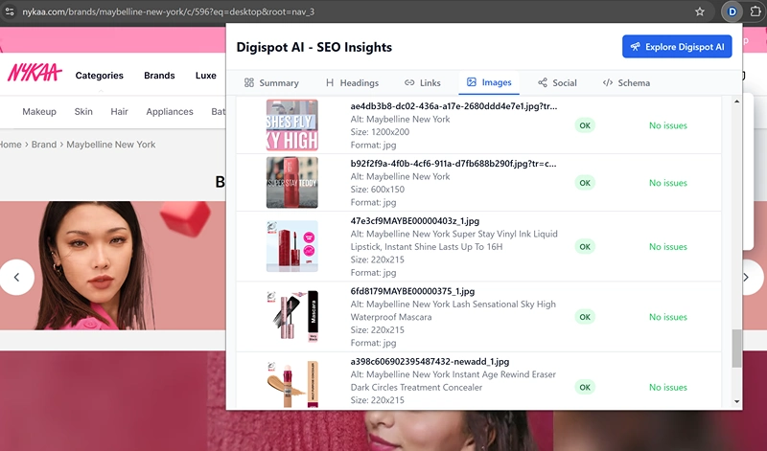Screen dimensions: 767x451
Task: Click the Sky High mascara thumbnail
Action: pos(292,316)
